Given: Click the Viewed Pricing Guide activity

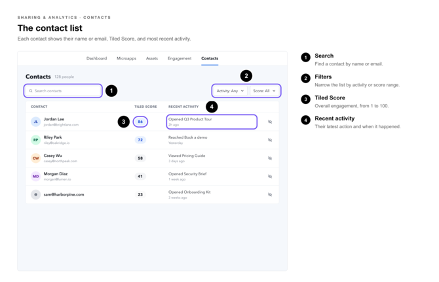Looking at the screenshot, I should click(187, 155).
